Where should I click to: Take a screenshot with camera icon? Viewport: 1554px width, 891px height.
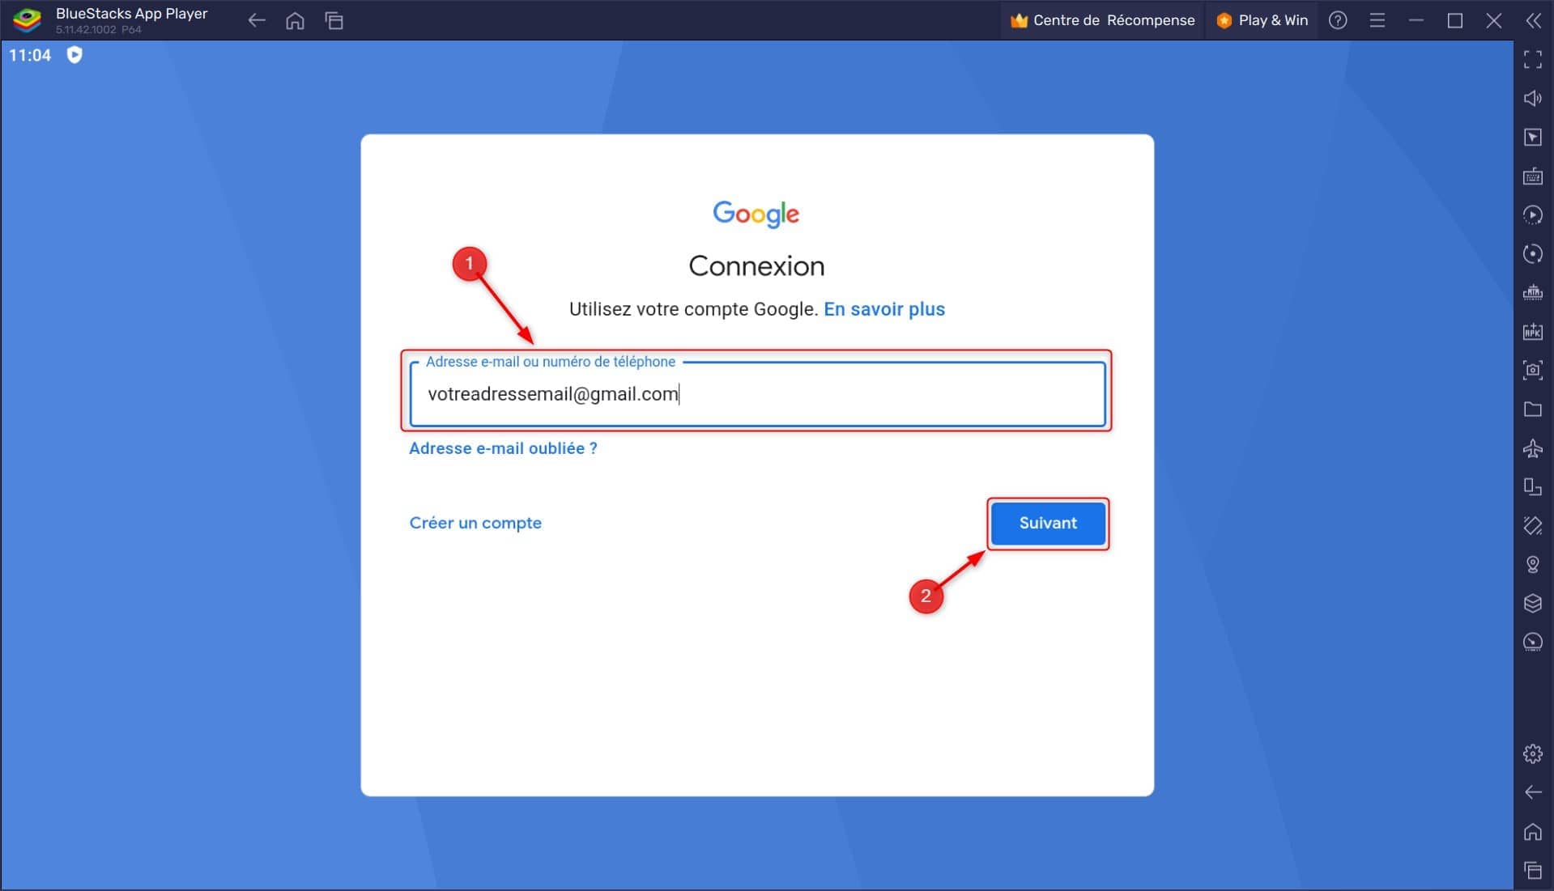pos(1533,370)
